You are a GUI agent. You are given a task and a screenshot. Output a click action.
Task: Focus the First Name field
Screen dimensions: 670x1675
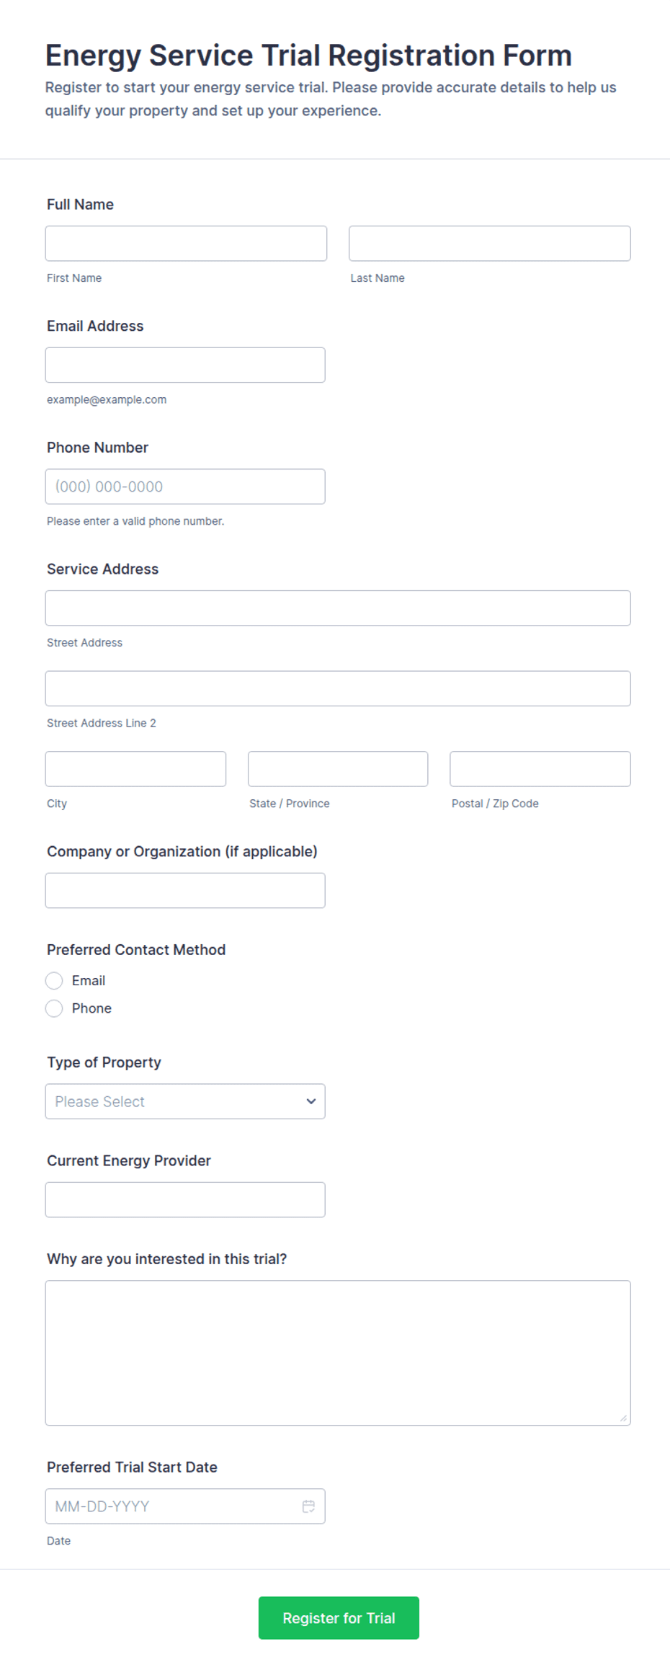pyautogui.click(x=186, y=244)
